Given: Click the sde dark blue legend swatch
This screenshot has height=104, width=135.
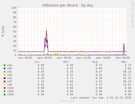Looking at the screenshot, I should [x=5, y=78].
